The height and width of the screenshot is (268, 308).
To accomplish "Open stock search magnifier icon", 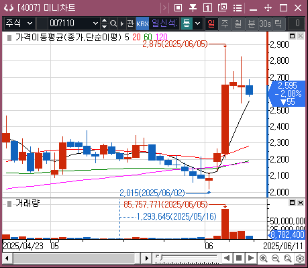I will coord(113,24).
